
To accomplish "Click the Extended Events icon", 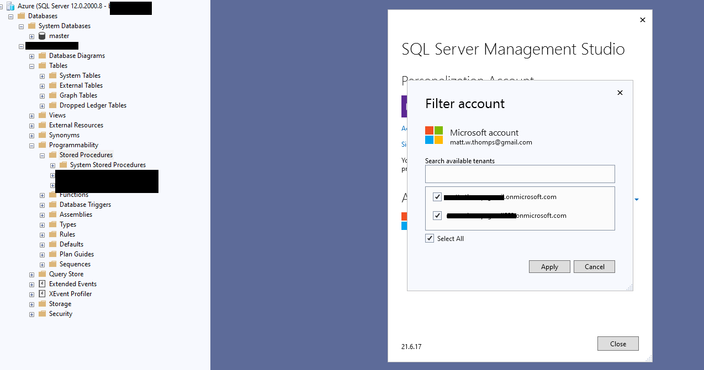I will point(42,284).
